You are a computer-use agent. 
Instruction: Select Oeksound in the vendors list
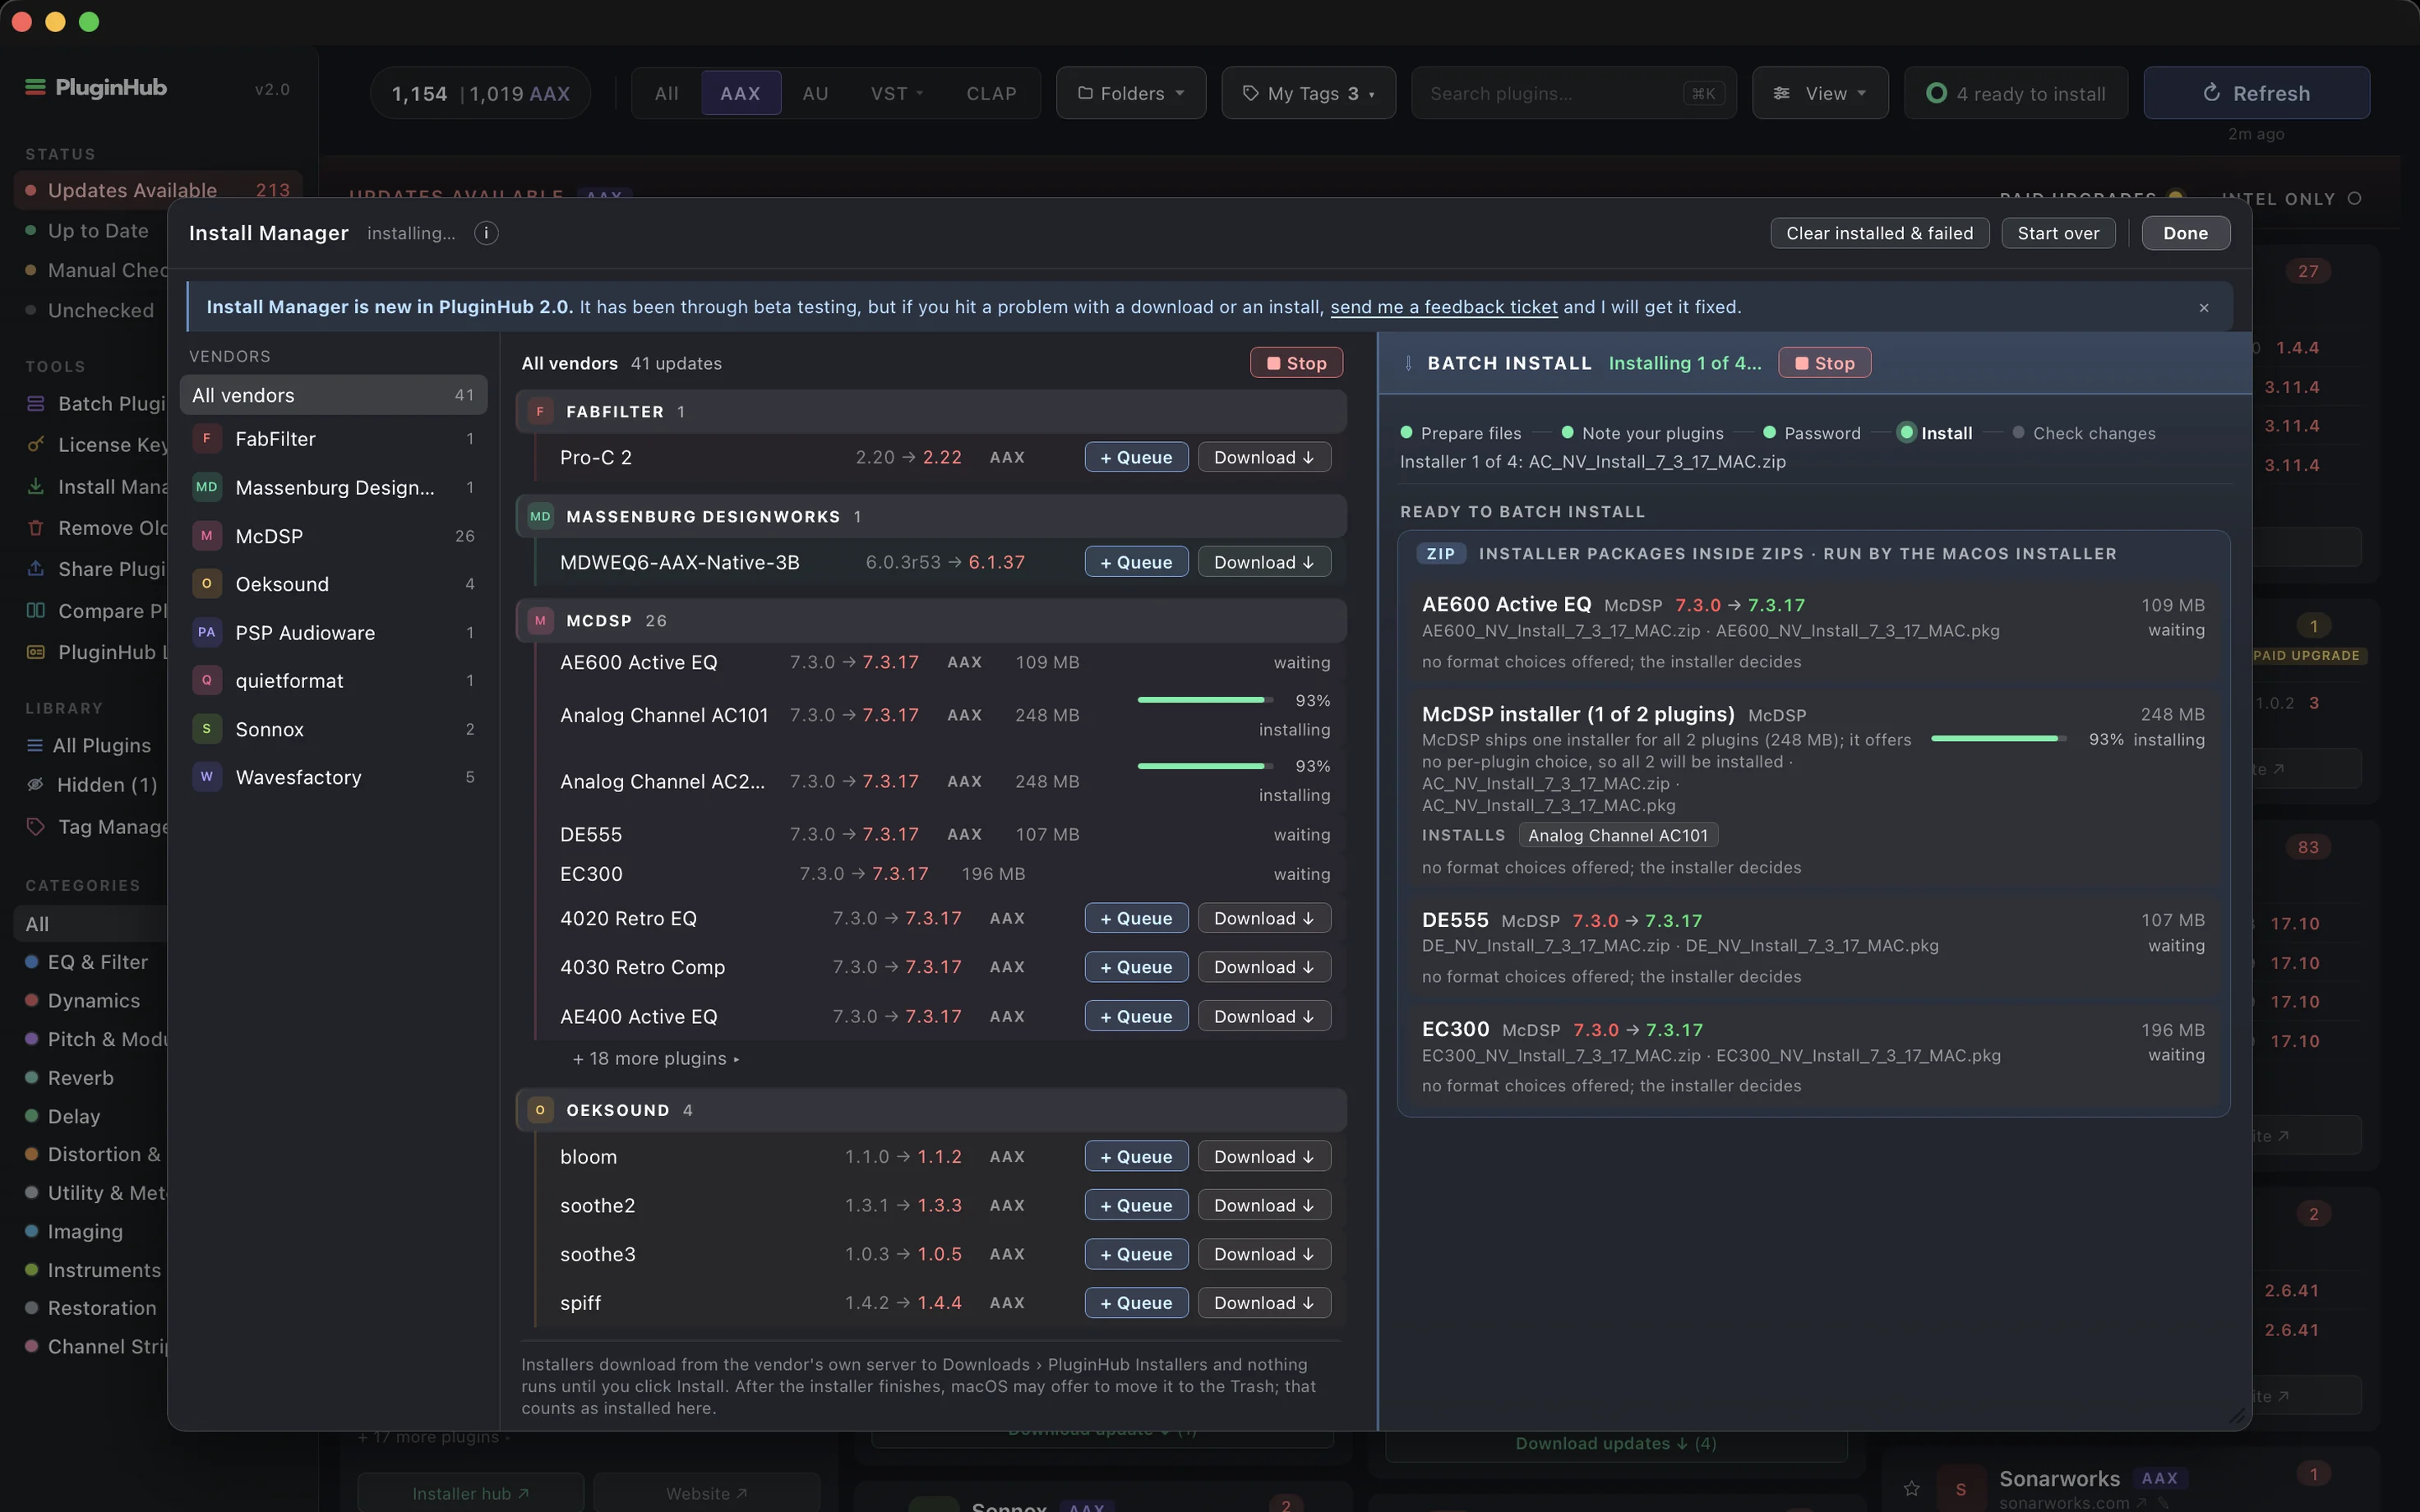(x=333, y=584)
